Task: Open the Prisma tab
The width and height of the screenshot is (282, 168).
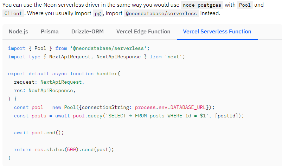Action: point(50,32)
